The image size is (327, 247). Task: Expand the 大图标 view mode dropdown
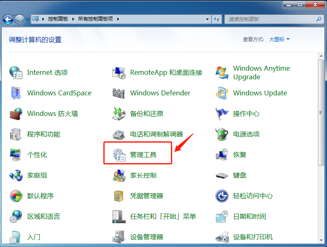[x=280, y=39]
